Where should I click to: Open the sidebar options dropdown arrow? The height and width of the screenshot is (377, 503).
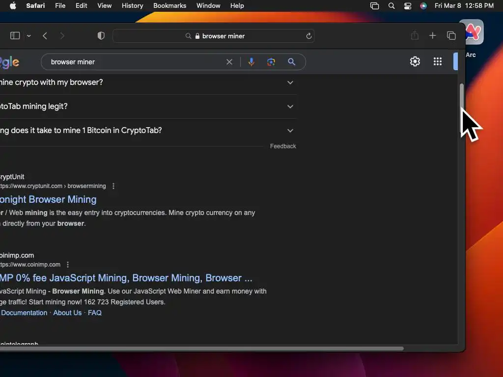click(x=29, y=36)
